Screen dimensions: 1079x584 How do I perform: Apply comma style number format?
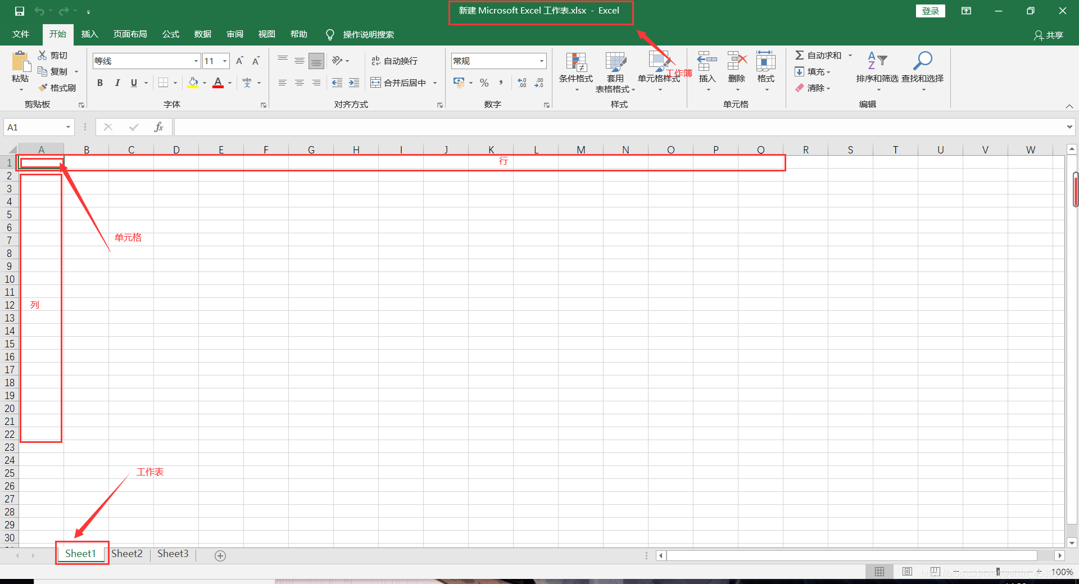coord(500,83)
